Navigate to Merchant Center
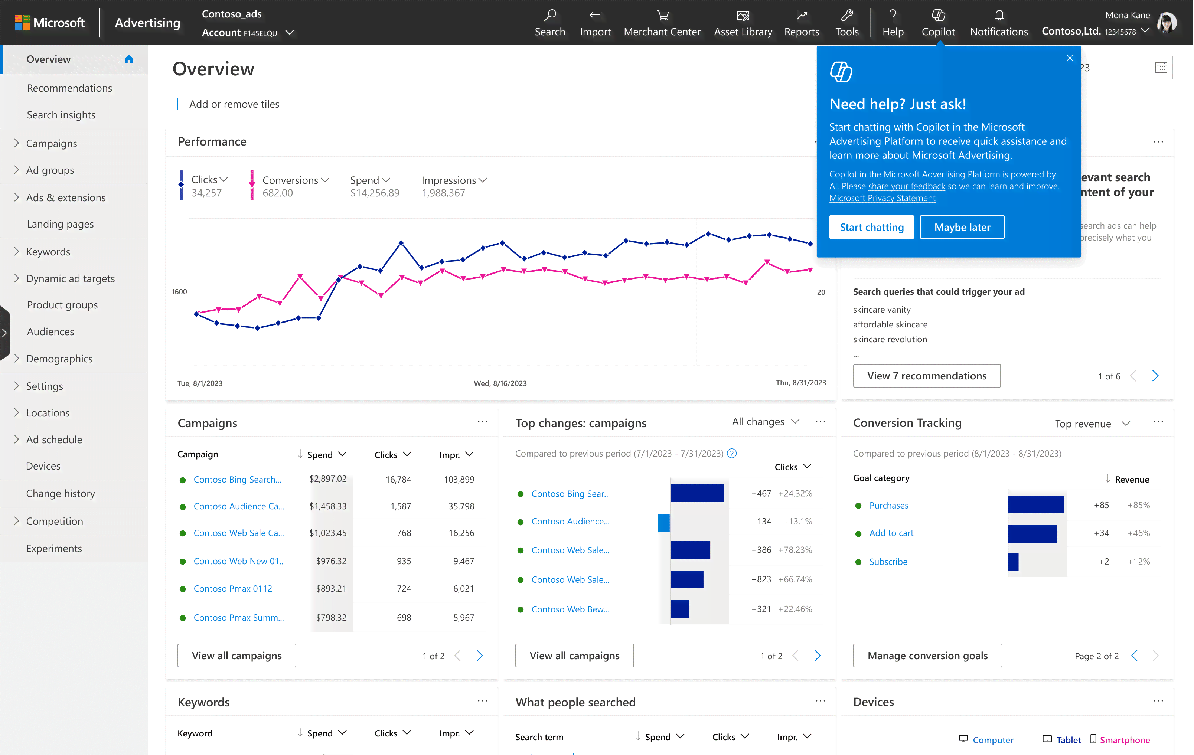The width and height of the screenshot is (1194, 755). click(x=662, y=23)
